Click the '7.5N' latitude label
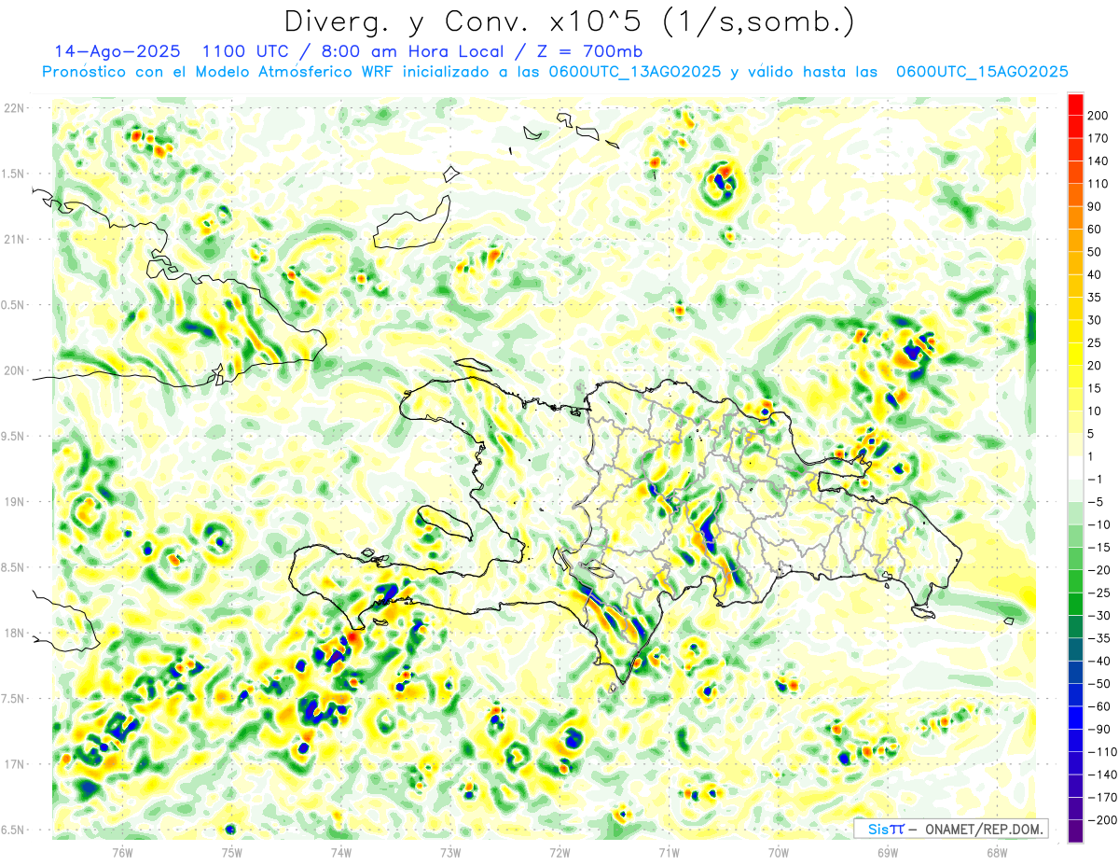Viewport: 1119px width, 865px height. coord(14,699)
